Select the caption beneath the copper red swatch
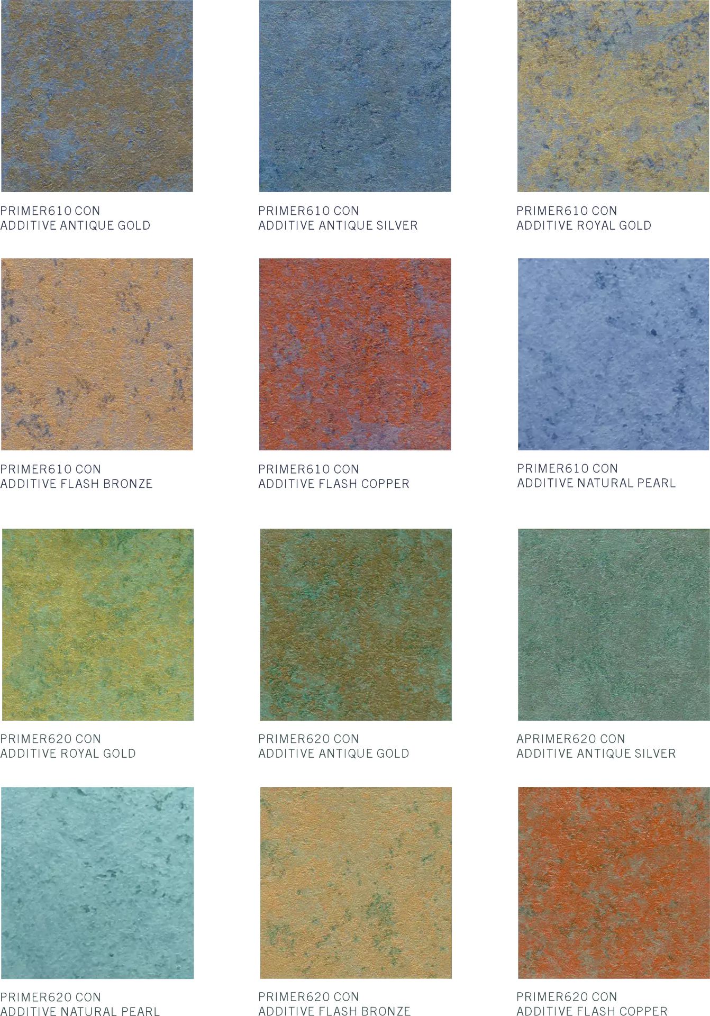 click(x=332, y=476)
